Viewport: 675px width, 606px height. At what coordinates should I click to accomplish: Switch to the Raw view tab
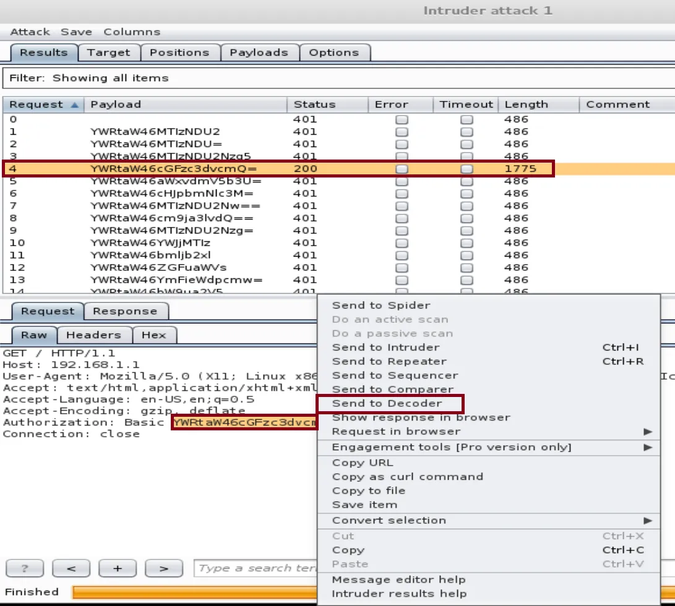point(34,335)
